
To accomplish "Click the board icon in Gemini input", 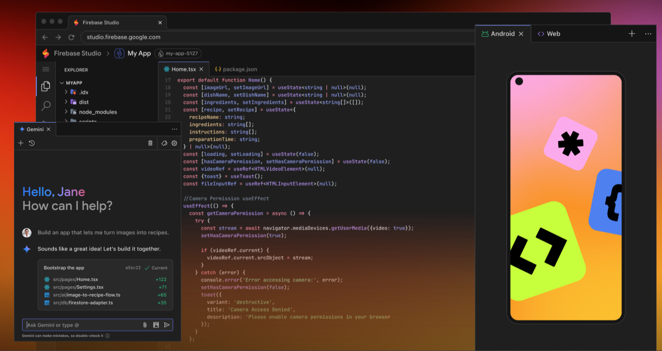I will [156, 325].
